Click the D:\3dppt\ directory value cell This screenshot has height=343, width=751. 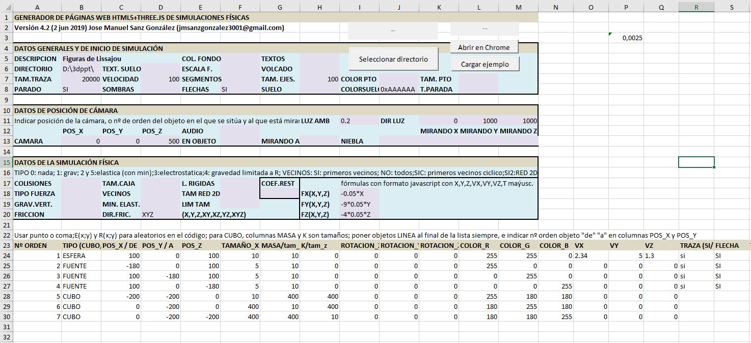(82, 69)
